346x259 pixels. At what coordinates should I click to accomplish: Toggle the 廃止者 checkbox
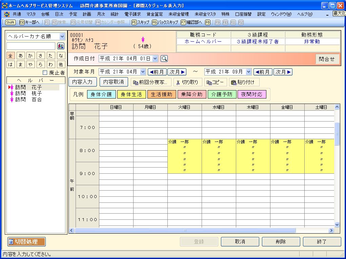click(45, 72)
